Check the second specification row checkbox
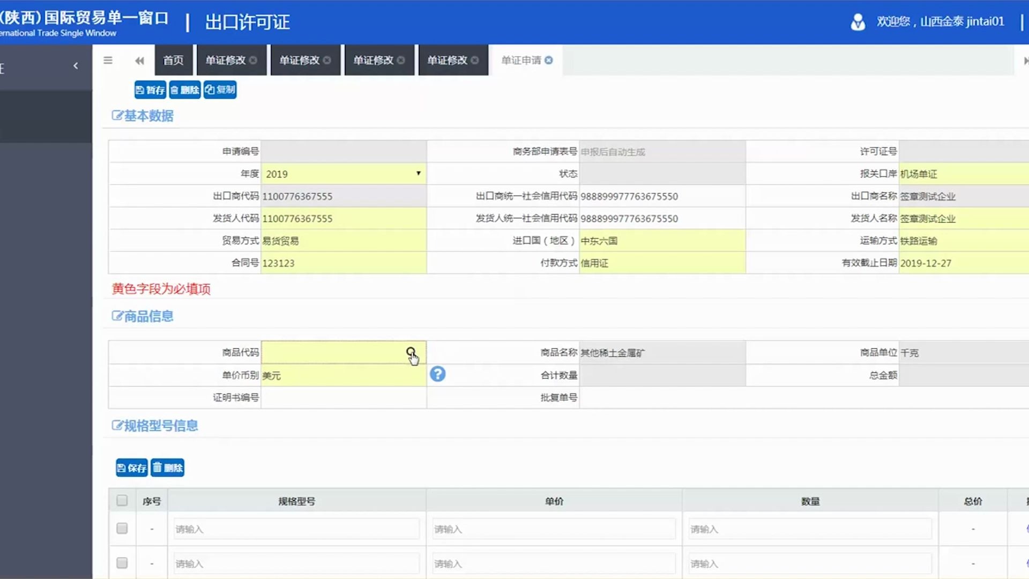This screenshot has width=1029, height=579. [122, 562]
